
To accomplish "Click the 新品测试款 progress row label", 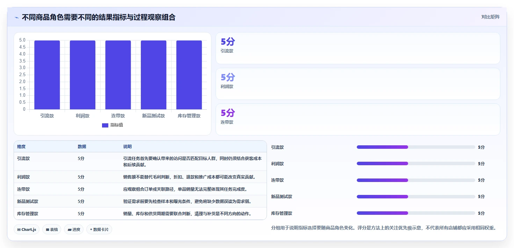I will pyautogui.click(x=282, y=197).
